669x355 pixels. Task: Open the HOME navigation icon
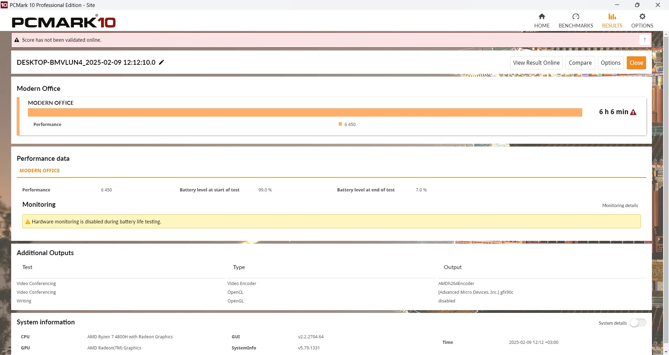coord(542,16)
